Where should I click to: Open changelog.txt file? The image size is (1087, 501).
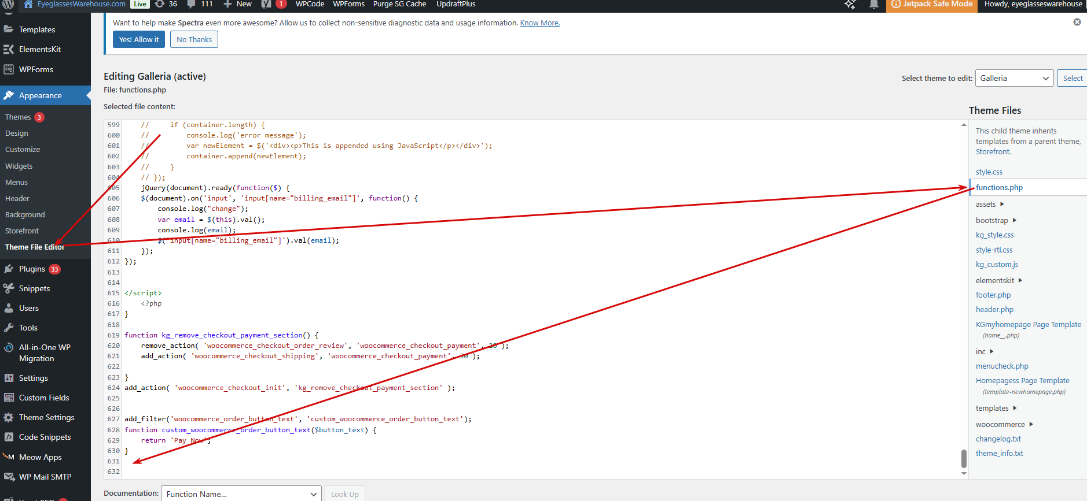[998, 439]
